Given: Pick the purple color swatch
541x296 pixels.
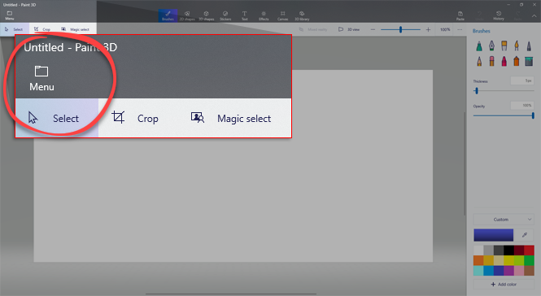Looking at the screenshot, I should pos(508,271).
